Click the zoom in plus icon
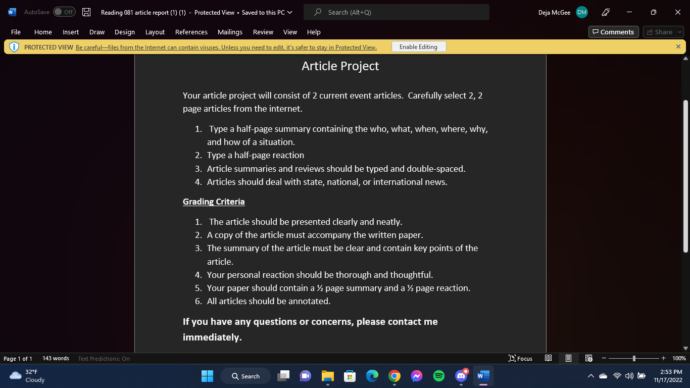690x388 pixels. (664, 358)
